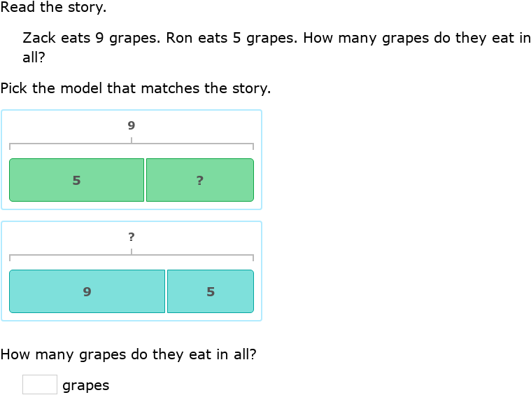Click the "grapes" label beside answer box
Viewport: 531px width, 395px height.
85,385
